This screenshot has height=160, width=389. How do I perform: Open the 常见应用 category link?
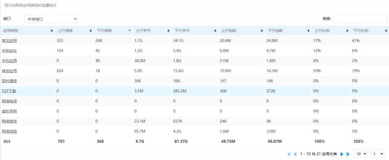pyautogui.click(x=9, y=41)
